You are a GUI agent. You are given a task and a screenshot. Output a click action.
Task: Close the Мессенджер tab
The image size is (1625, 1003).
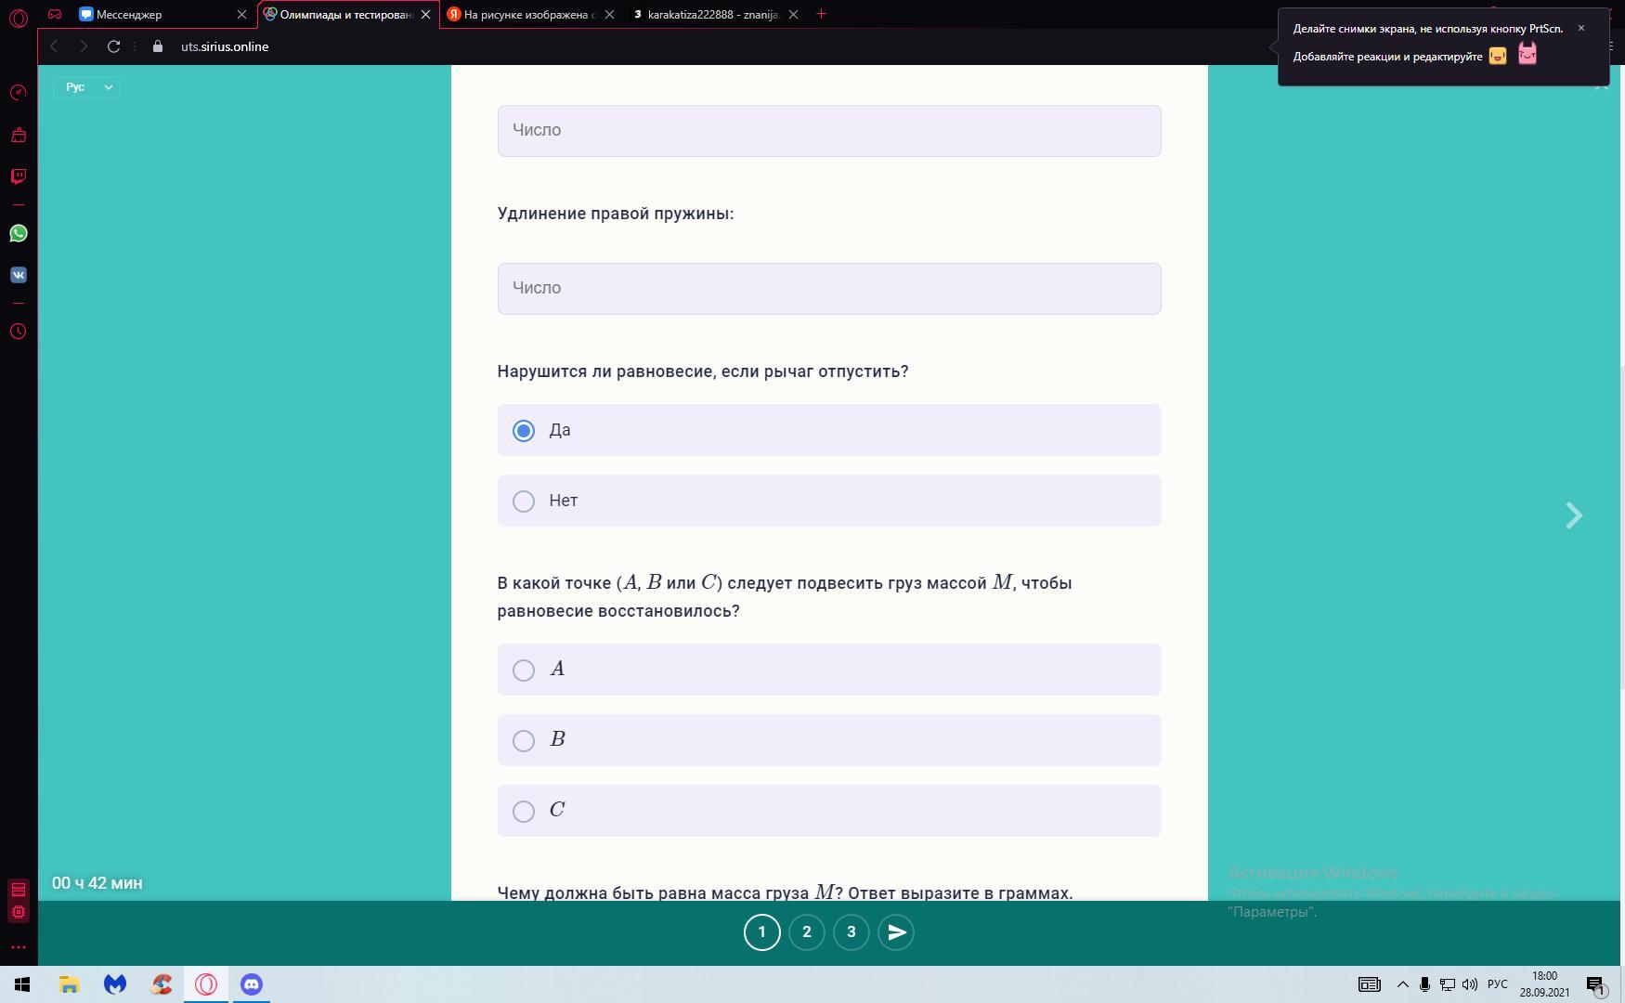pos(241,15)
